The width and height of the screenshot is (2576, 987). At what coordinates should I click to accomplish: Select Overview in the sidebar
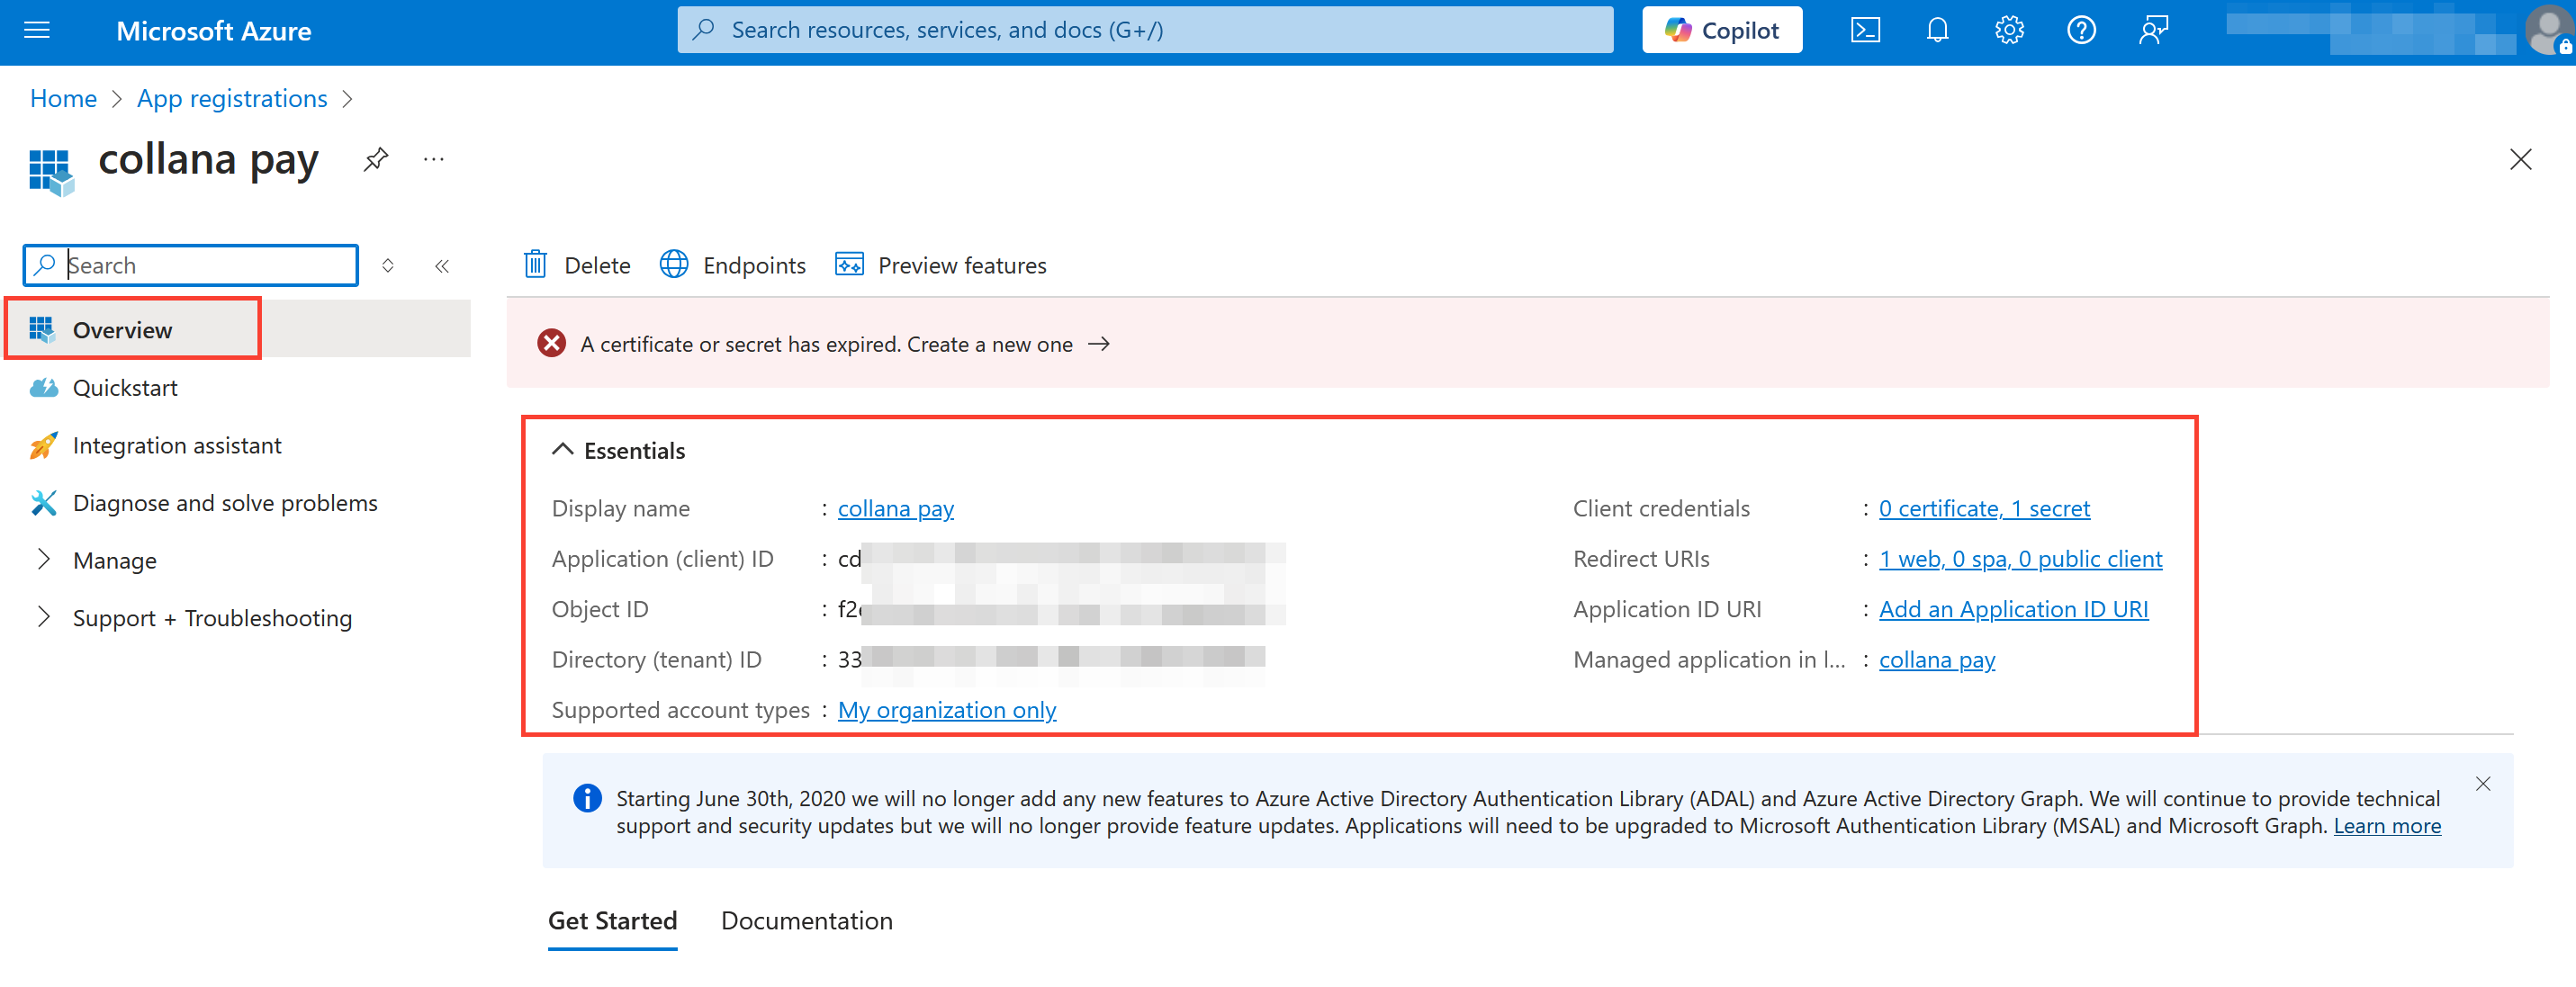coord(238,329)
